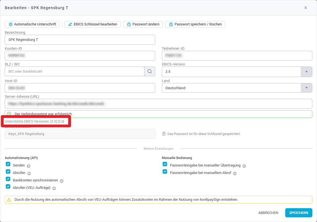Viewport: 317px width, 222px height.
Task: Click info icon beside Senden
Action: 28,166
